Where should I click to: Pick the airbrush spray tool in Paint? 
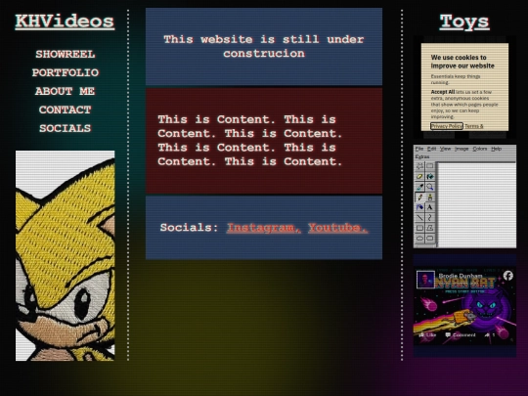coord(419,207)
